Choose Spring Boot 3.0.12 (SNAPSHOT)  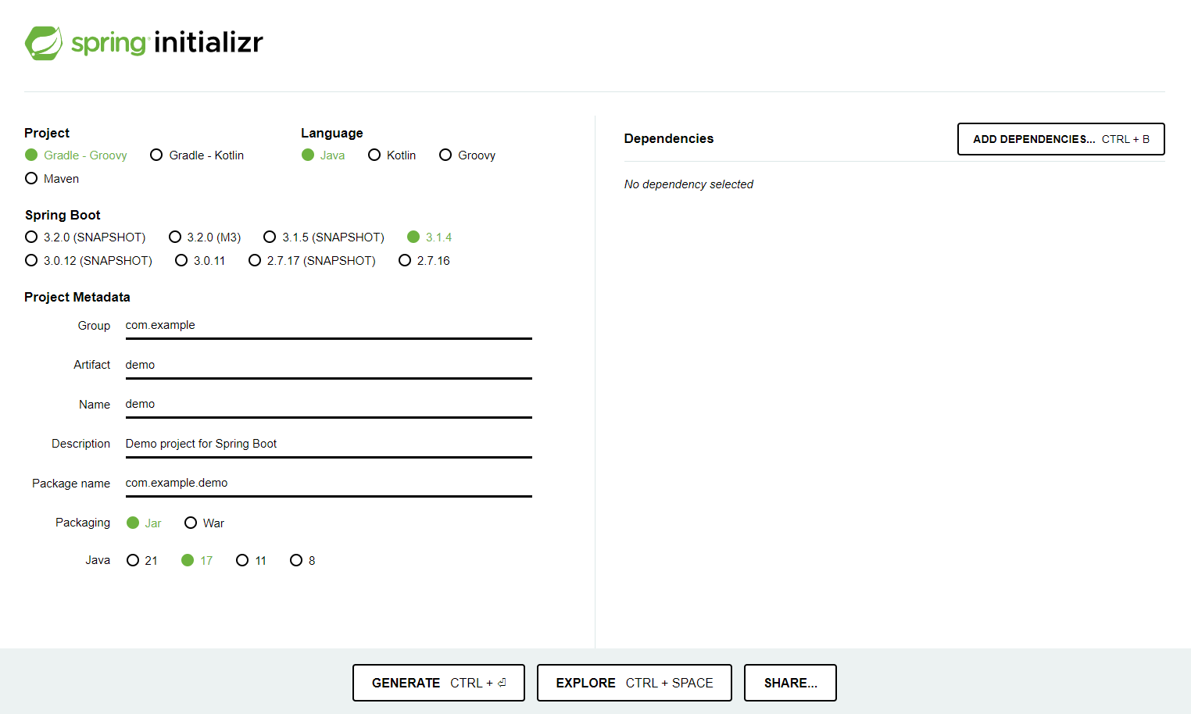(x=88, y=261)
